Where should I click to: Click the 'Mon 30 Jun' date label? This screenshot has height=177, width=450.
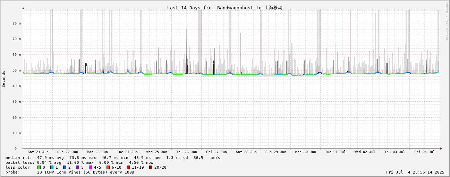(306, 152)
